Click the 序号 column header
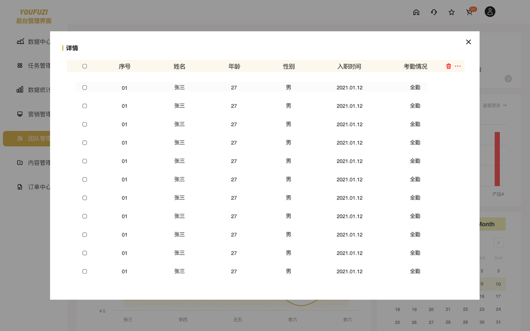Image resolution: width=530 pixels, height=331 pixels. [125, 66]
